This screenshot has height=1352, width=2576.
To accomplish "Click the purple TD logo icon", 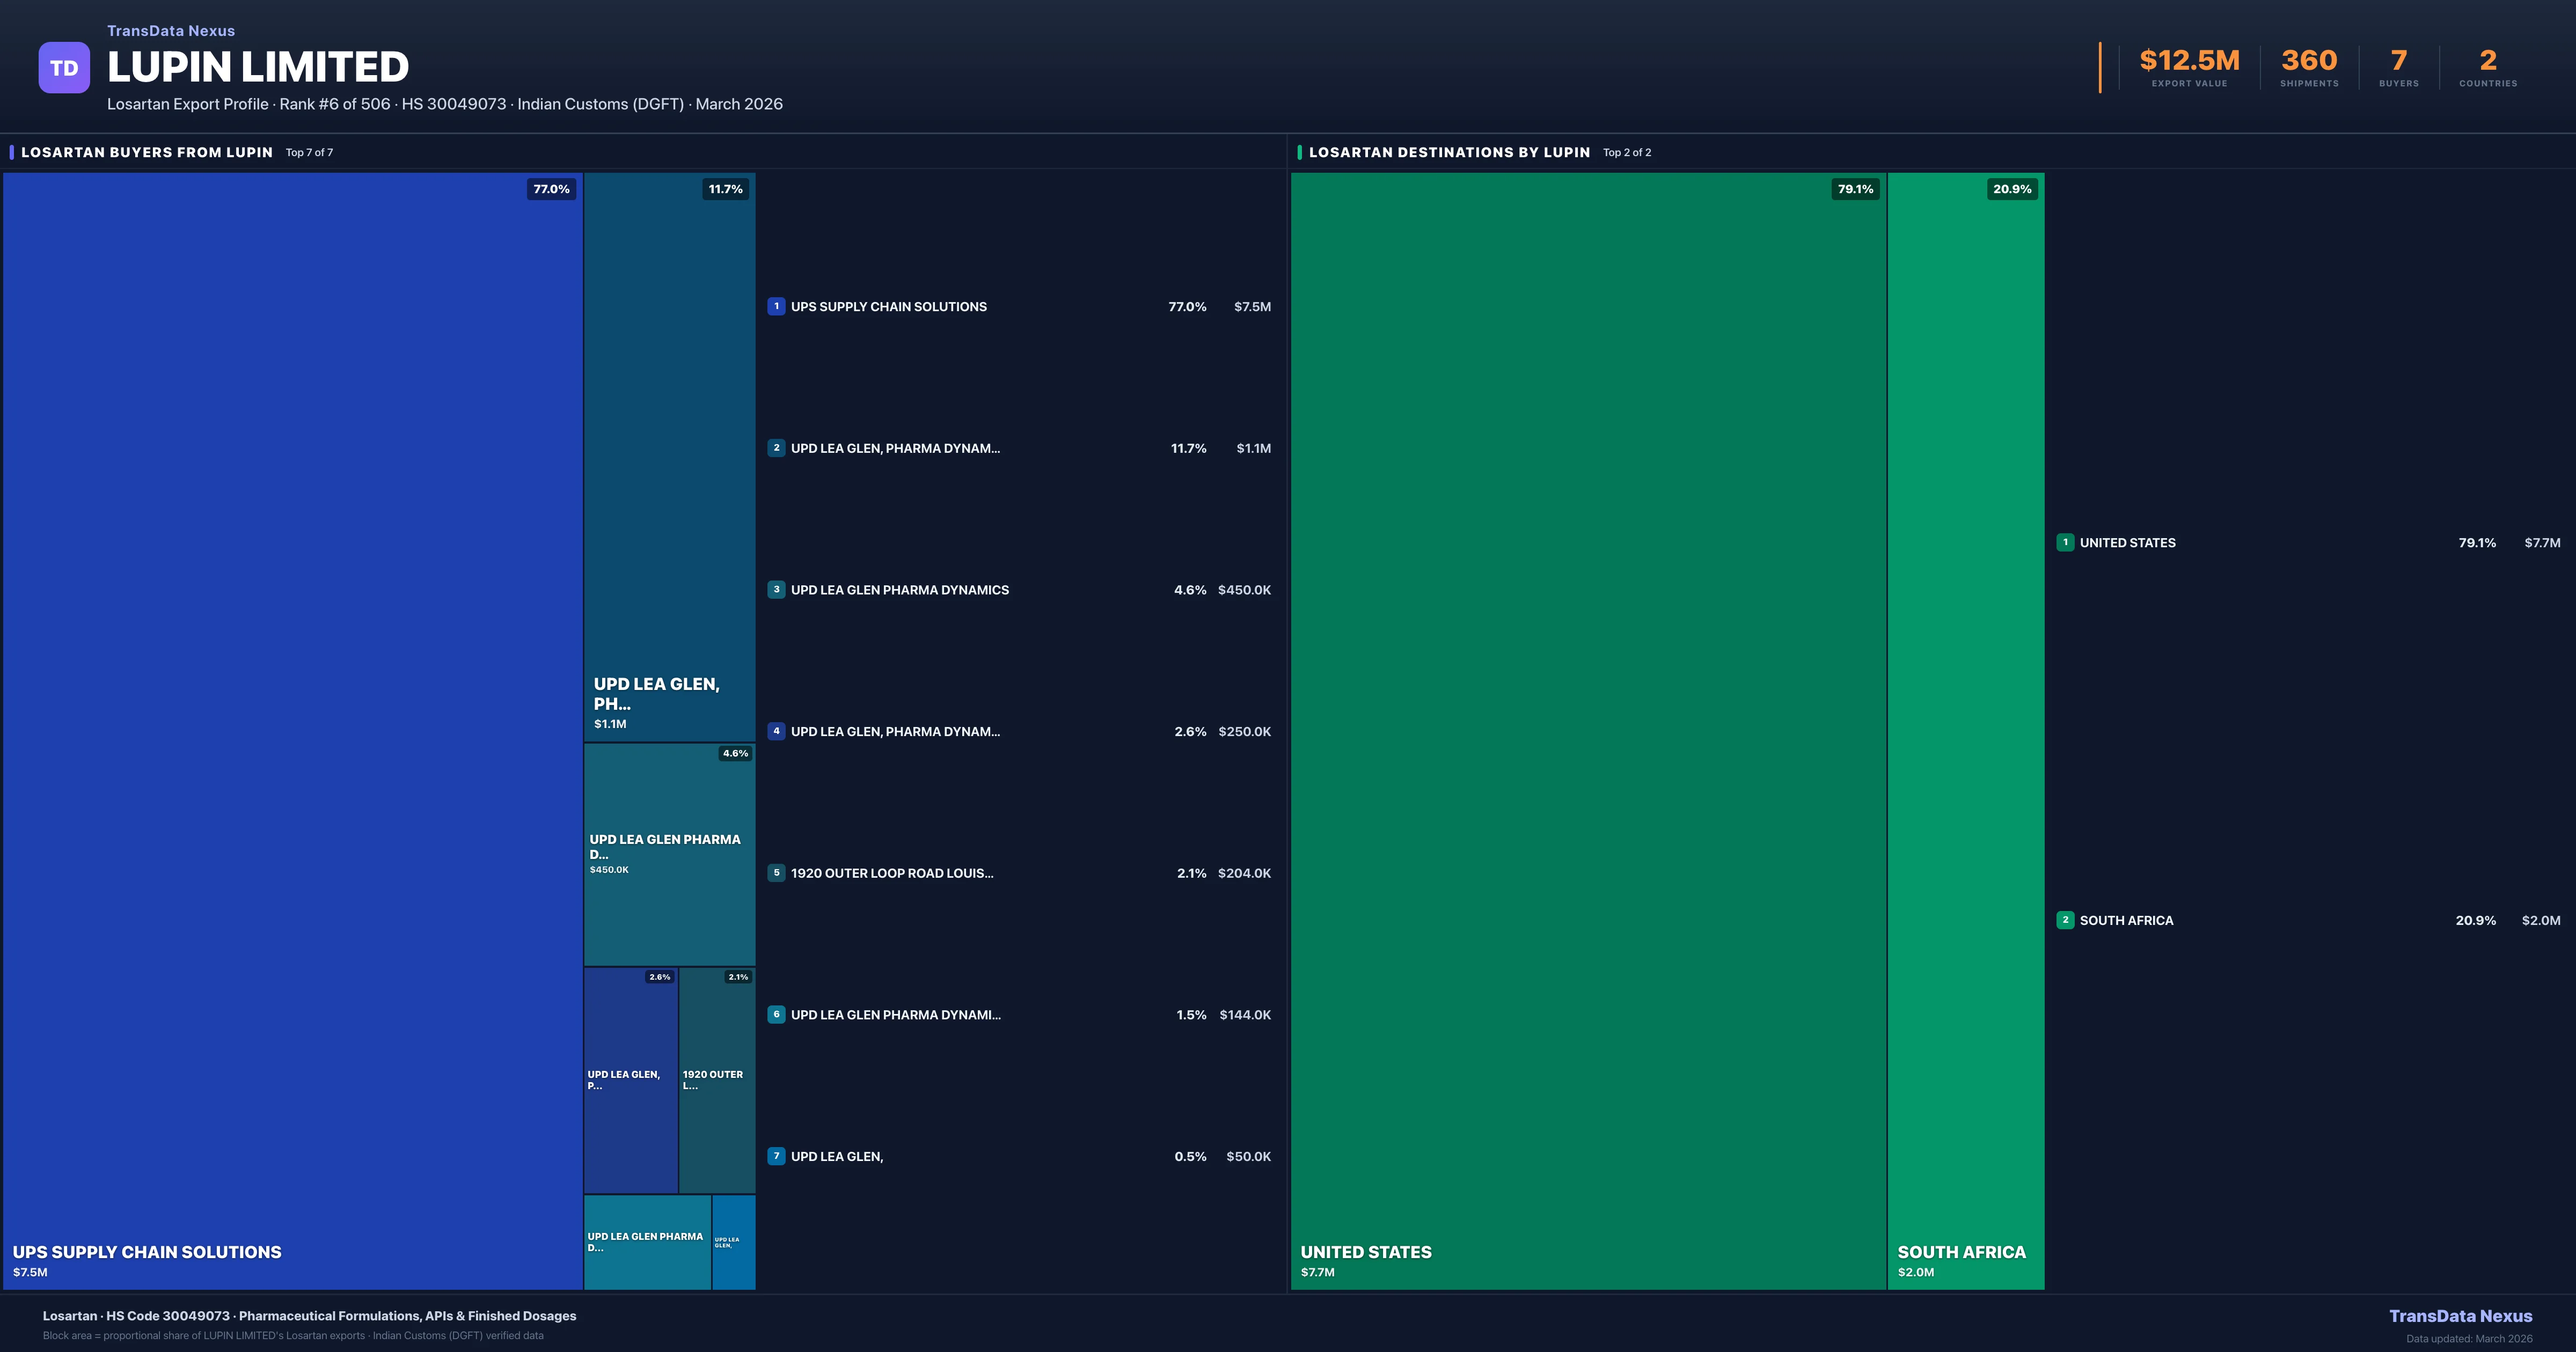I will tap(64, 68).
